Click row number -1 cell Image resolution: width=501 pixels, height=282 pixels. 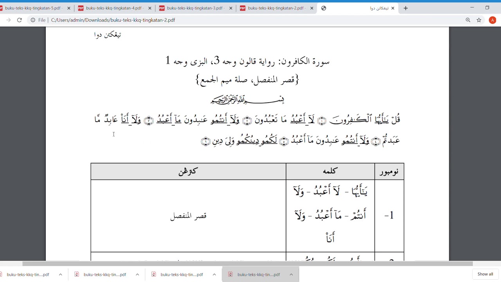pyautogui.click(x=389, y=216)
